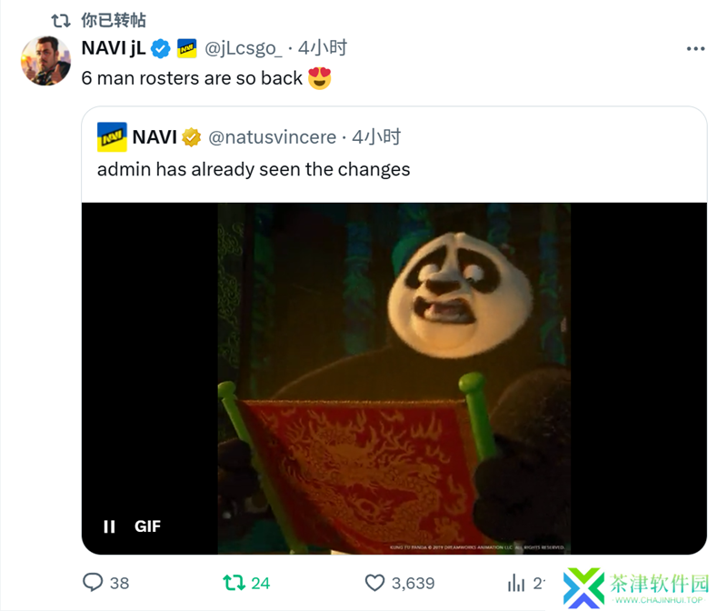Open the Kung Fu Panda GIF media
This screenshot has height=611, width=727.
pyautogui.click(x=394, y=378)
